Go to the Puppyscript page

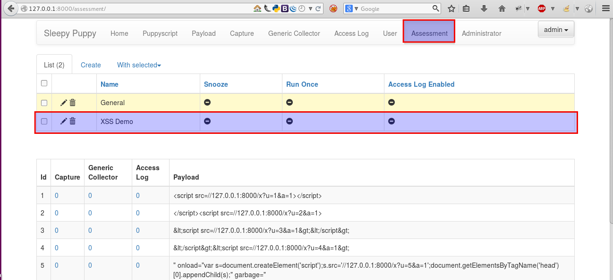(160, 33)
